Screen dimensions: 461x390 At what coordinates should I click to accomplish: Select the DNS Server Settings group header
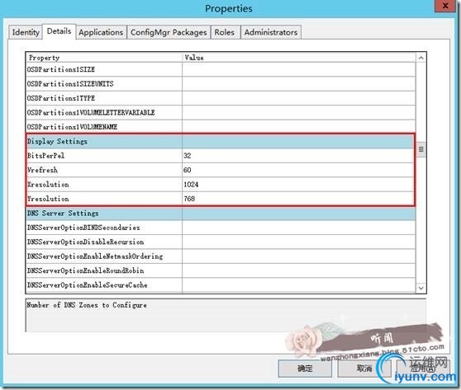221,214
